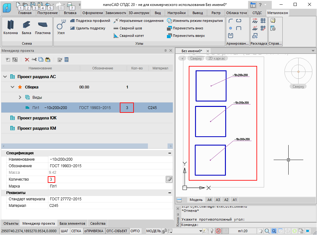Open the Вывод ribbon tab

click(x=198, y=13)
